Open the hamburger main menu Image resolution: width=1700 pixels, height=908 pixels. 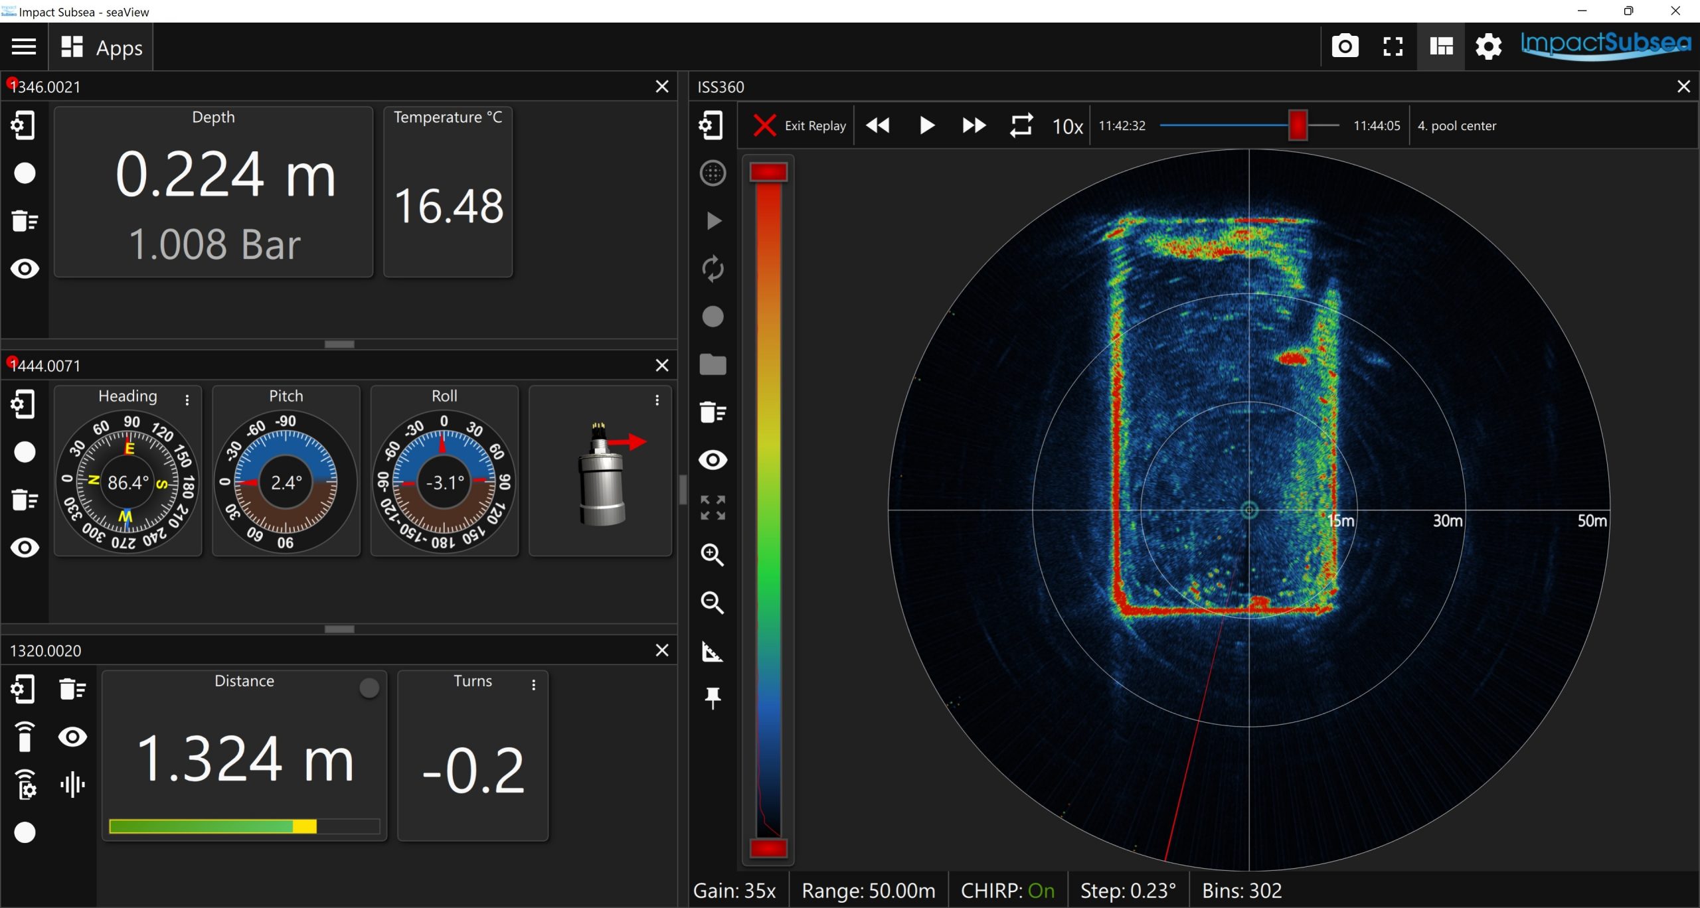[x=24, y=47]
